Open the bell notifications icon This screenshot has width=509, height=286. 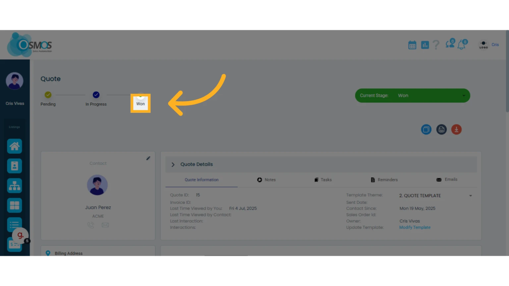point(462,44)
